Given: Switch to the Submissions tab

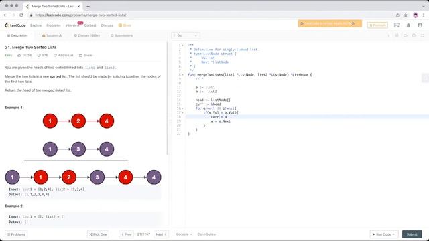Looking at the screenshot, I should point(121,35).
